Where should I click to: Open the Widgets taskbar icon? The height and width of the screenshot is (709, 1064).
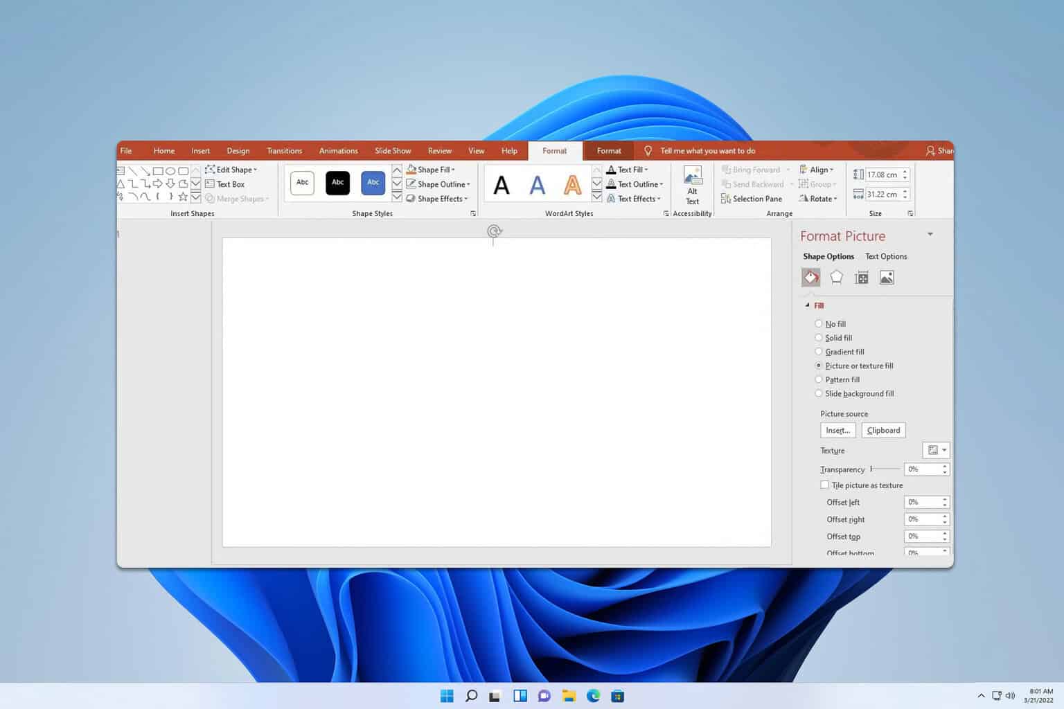click(520, 696)
